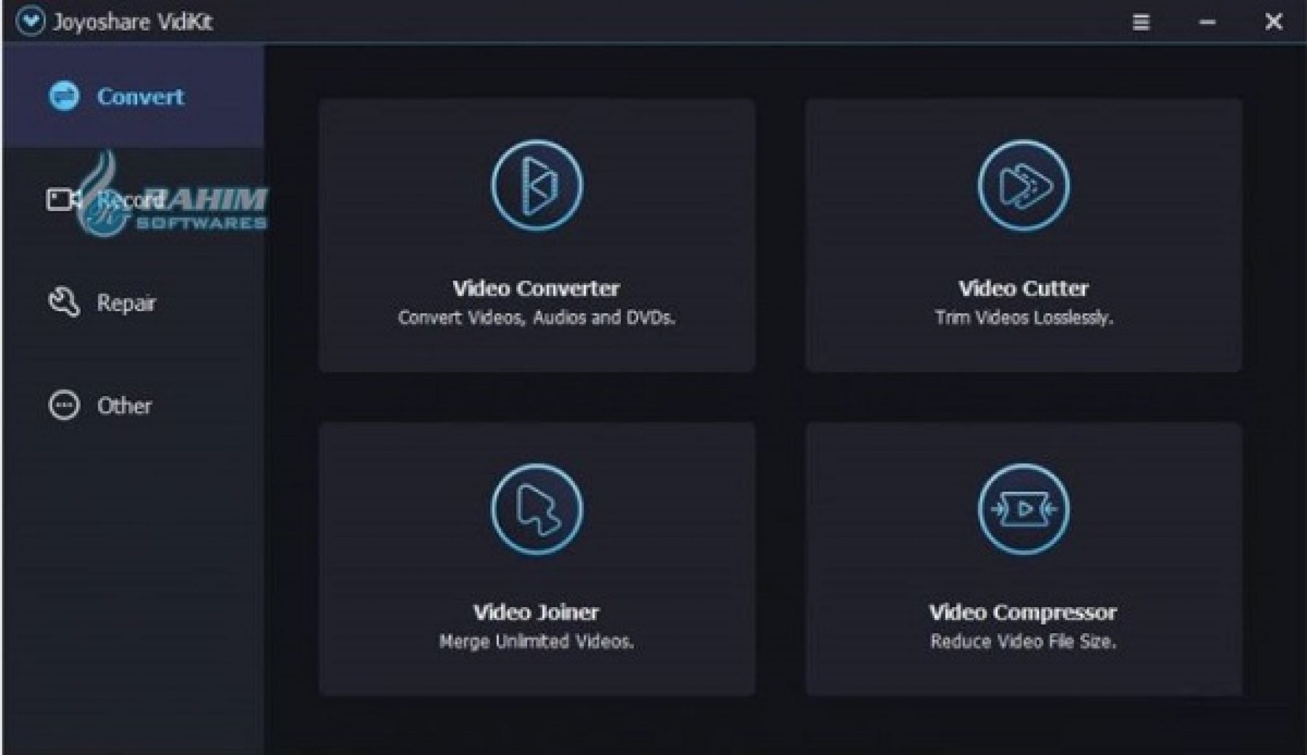Click the Video Compressor circular icon
The height and width of the screenshot is (755, 1307).
click(x=1023, y=509)
